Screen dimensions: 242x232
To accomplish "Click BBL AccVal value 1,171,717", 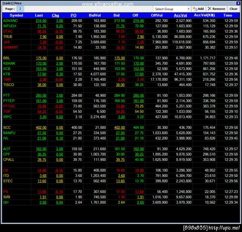I will point(208,58).
